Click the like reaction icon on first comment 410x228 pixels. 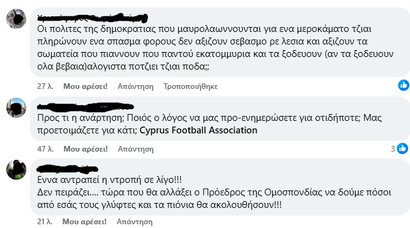(x=404, y=85)
